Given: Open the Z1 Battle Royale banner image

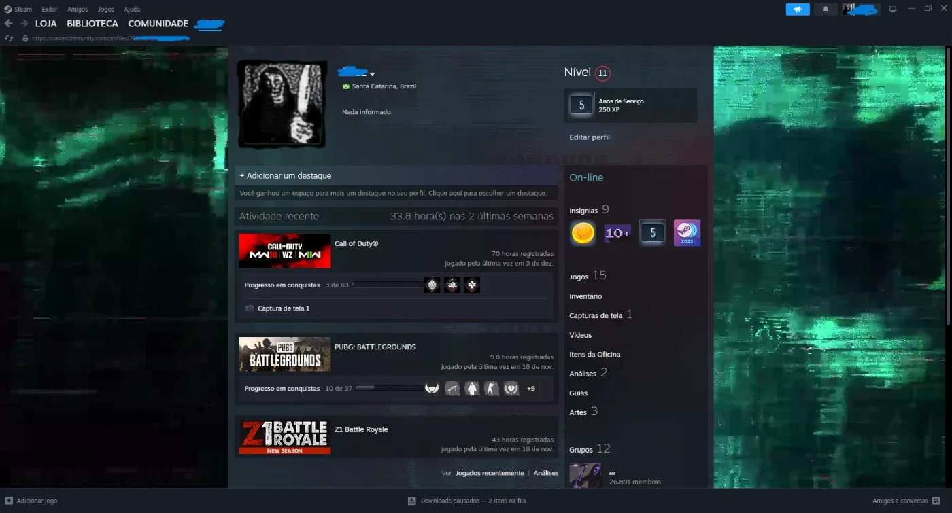Looking at the screenshot, I should [x=285, y=437].
